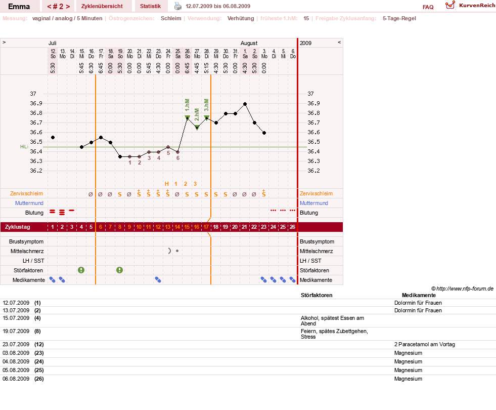Click the Zervixschleim row label on left
Image resolution: width=496 pixels, height=410 pixels.
click(x=27, y=193)
